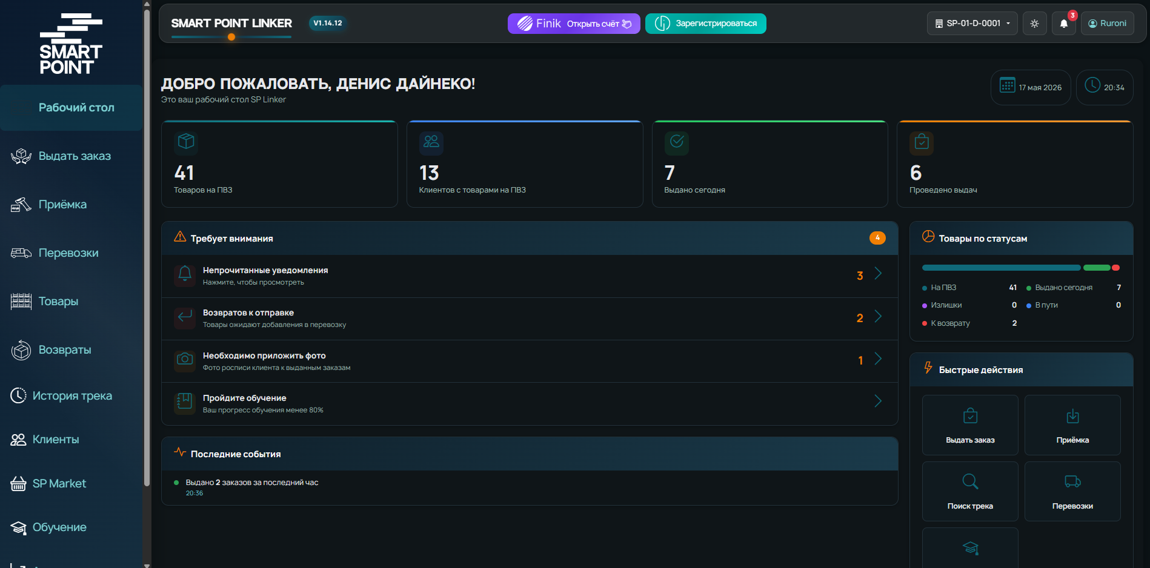The image size is (1150, 568).
Task: Click the green segment of status bar
Action: [x=1097, y=268]
